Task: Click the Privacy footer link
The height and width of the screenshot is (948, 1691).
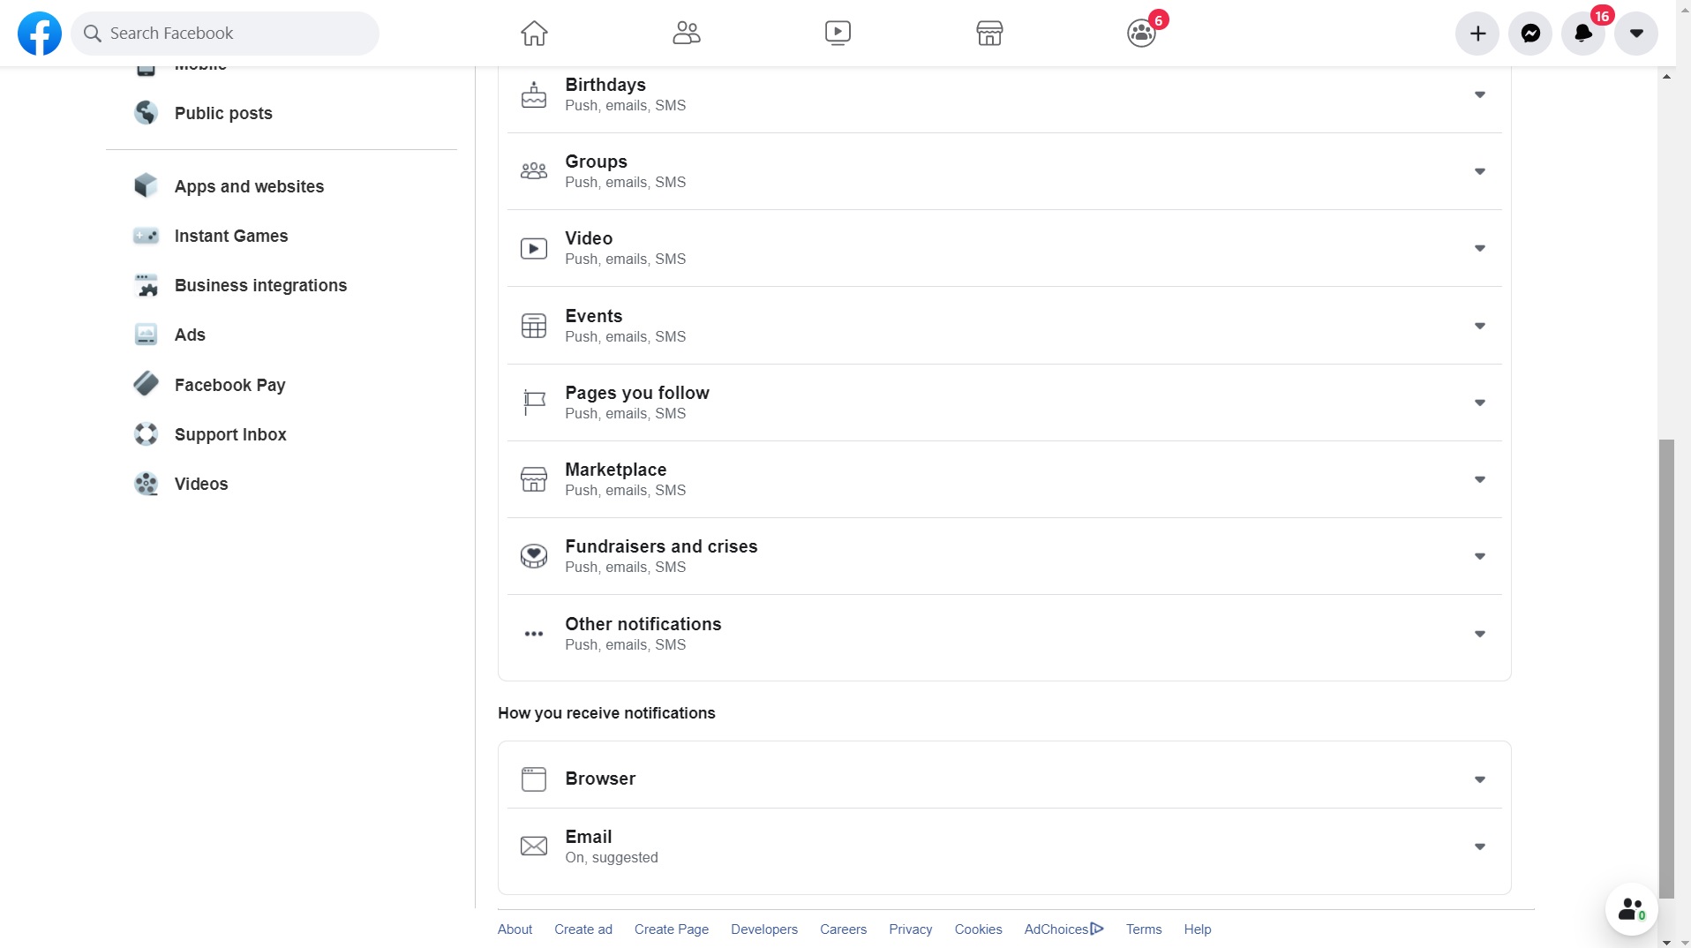Action: point(910,929)
